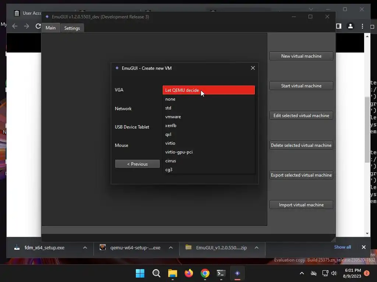Expand EmuGUI zip download options chevron

257,248
